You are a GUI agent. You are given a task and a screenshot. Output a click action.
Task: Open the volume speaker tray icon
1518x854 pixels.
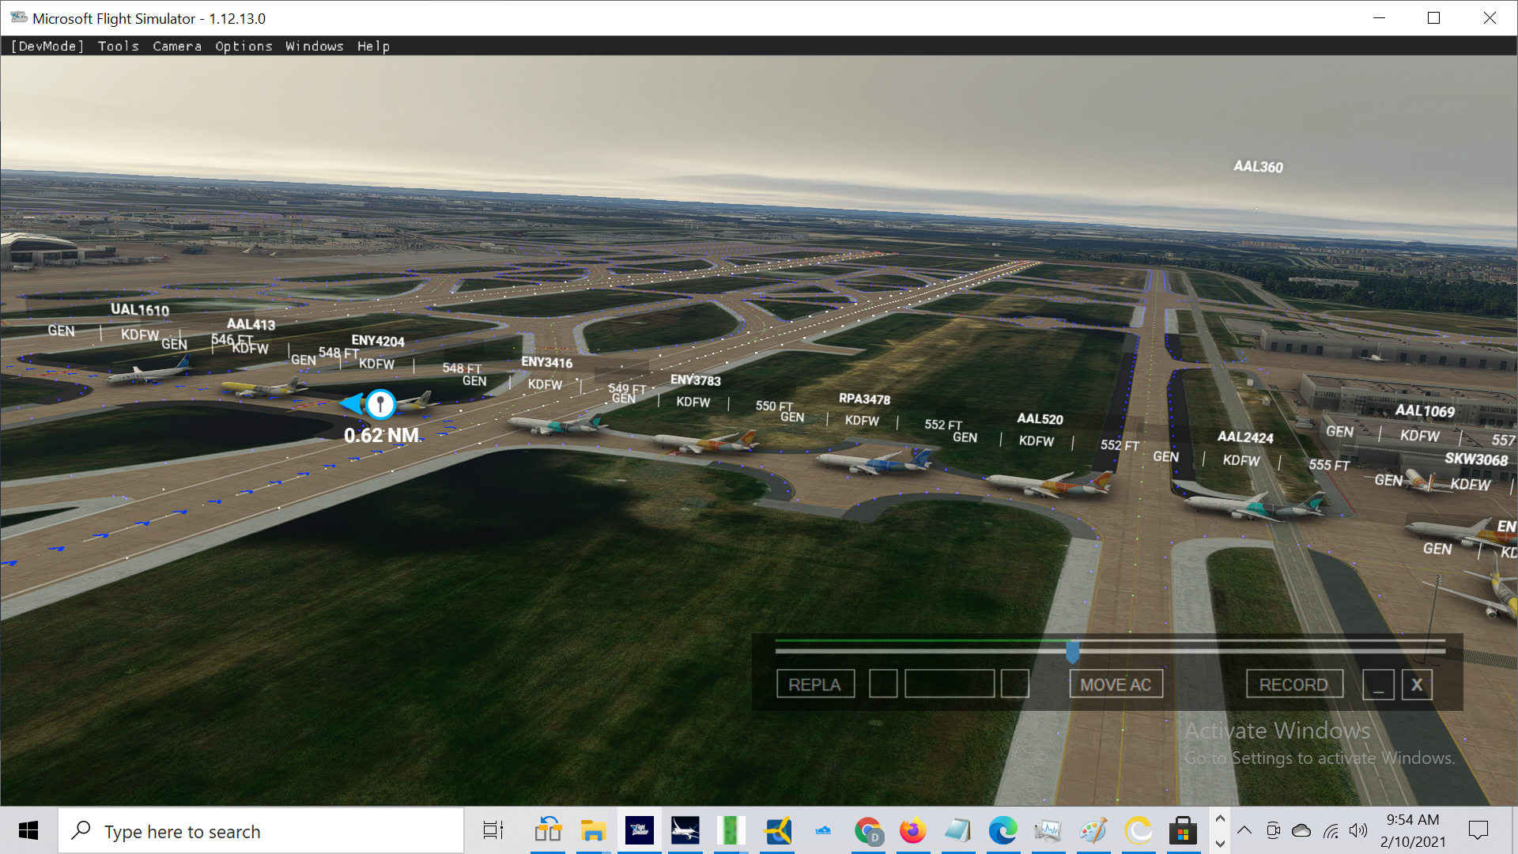[1358, 830]
